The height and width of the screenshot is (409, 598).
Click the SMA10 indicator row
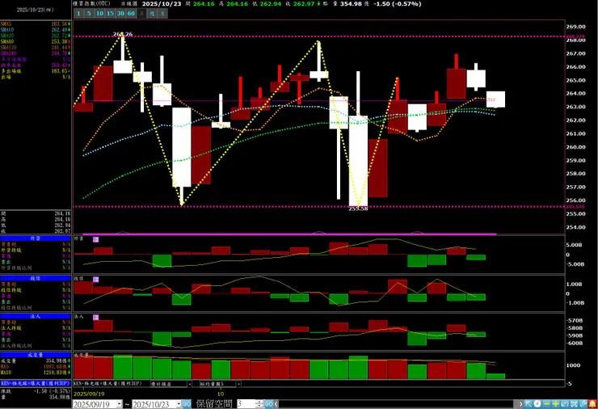pyautogui.click(x=36, y=30)
